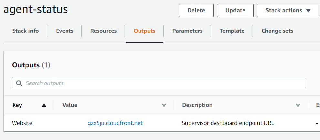Select the Website key cell
Screen dimensions: 320x140
coord(22,123)
